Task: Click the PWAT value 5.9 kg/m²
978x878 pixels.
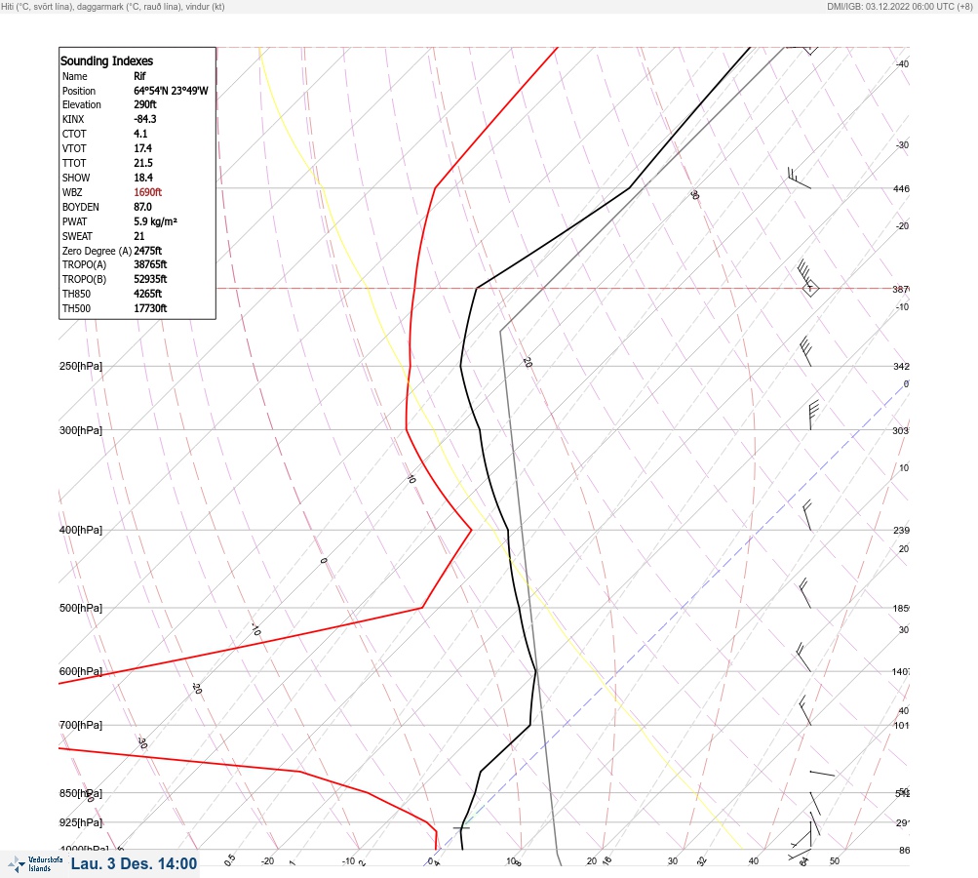Action: tap(155, 221)
